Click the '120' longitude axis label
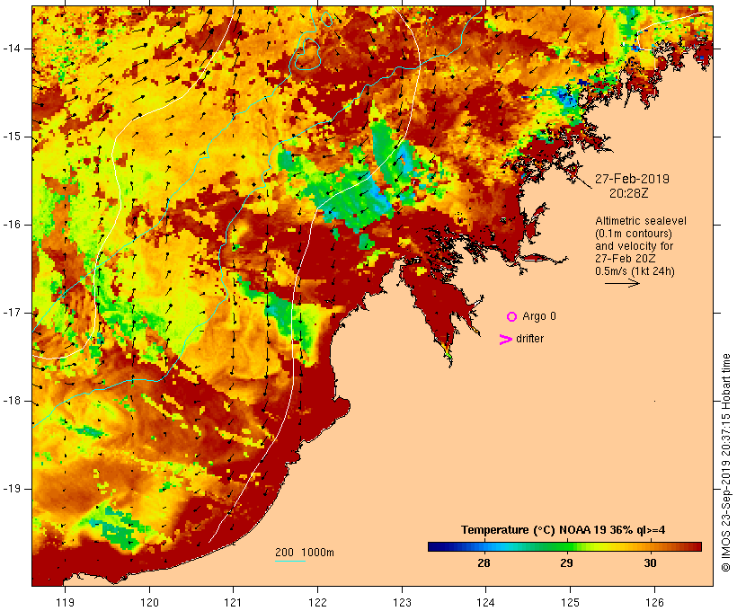 click(x=149, y=603)
